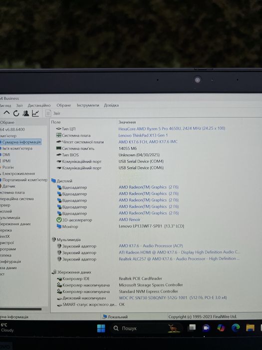Click the sidebar horizontal scrollbar
This screenshot has width=262, height=350.
coord(21,309)
